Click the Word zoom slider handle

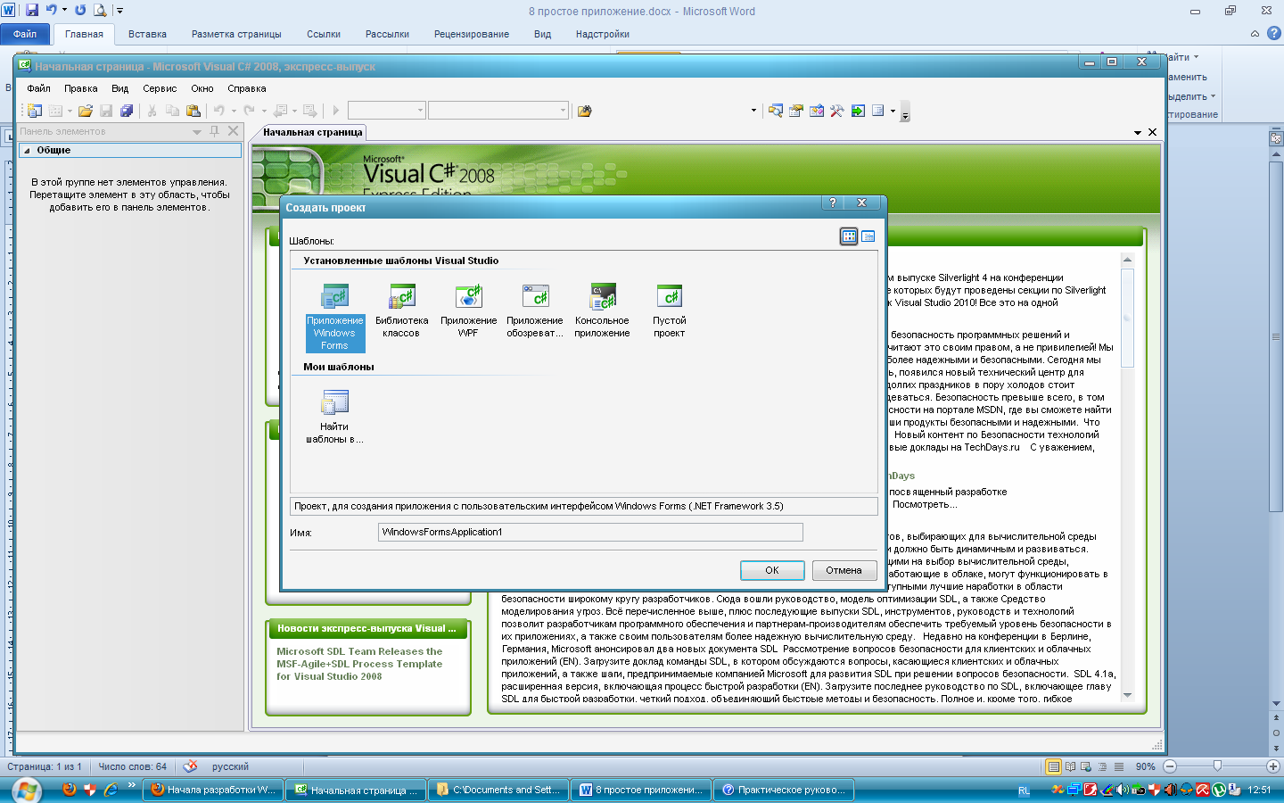[x=1217, y=766]
